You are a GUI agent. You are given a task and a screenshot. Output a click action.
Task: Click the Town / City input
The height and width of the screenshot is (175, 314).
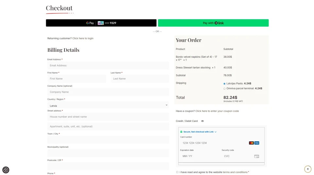tap(108, 140)
